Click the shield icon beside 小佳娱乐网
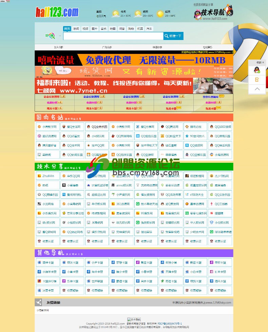 coord(211,222)
